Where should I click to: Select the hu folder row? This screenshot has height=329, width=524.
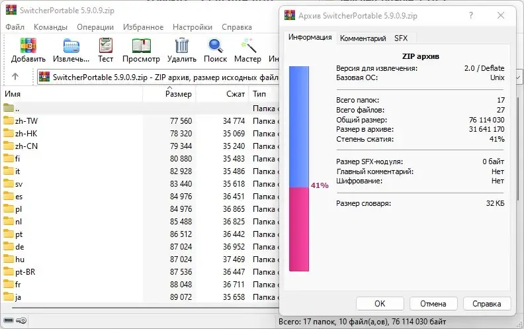pos(140,259)
